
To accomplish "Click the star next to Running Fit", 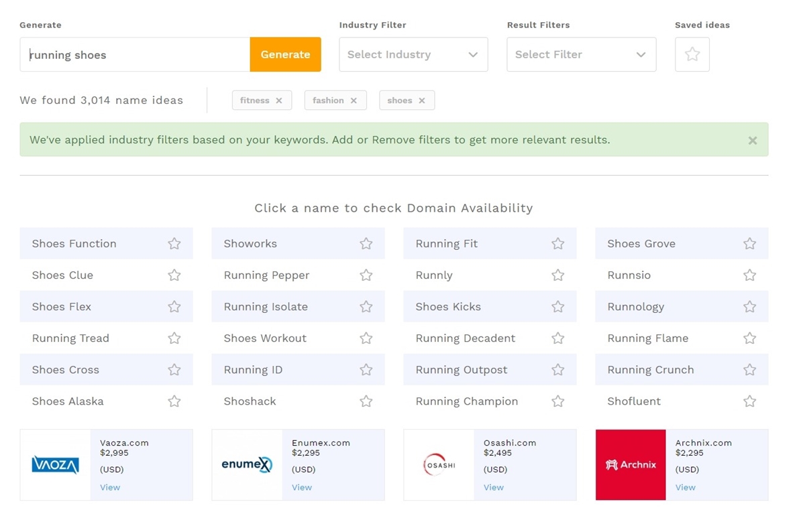I will pyautogui.click(x=557, y=244).
